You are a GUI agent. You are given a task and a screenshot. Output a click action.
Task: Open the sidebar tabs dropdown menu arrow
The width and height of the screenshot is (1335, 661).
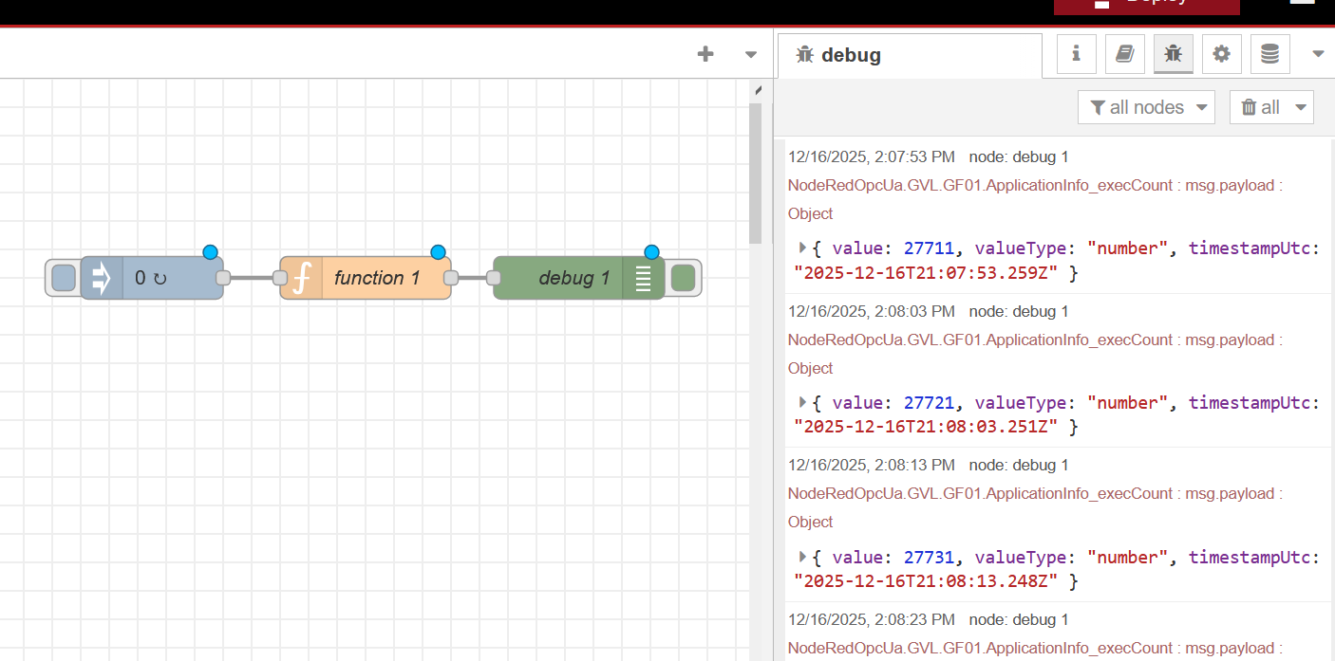[x=1318, y=55]
